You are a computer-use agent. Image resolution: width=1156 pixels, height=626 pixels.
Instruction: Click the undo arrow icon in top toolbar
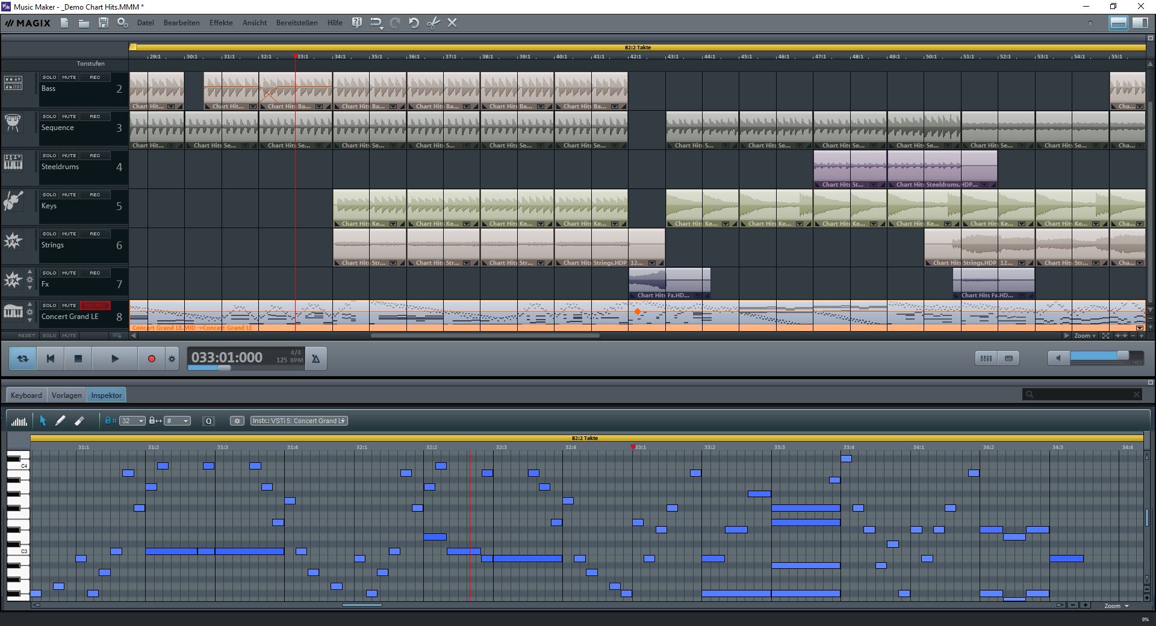click(414, 23)
